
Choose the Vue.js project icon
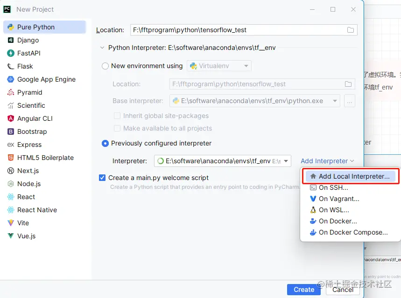coord(10,236)
